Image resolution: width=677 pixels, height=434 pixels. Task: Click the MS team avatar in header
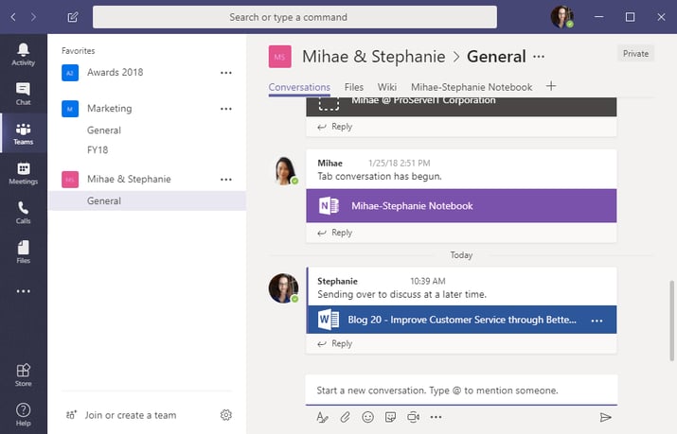(x=279, y=57)
